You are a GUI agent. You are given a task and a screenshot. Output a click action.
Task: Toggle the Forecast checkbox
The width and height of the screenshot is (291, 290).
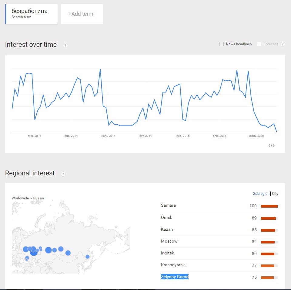pyautogui.click(x=259, y=44)
